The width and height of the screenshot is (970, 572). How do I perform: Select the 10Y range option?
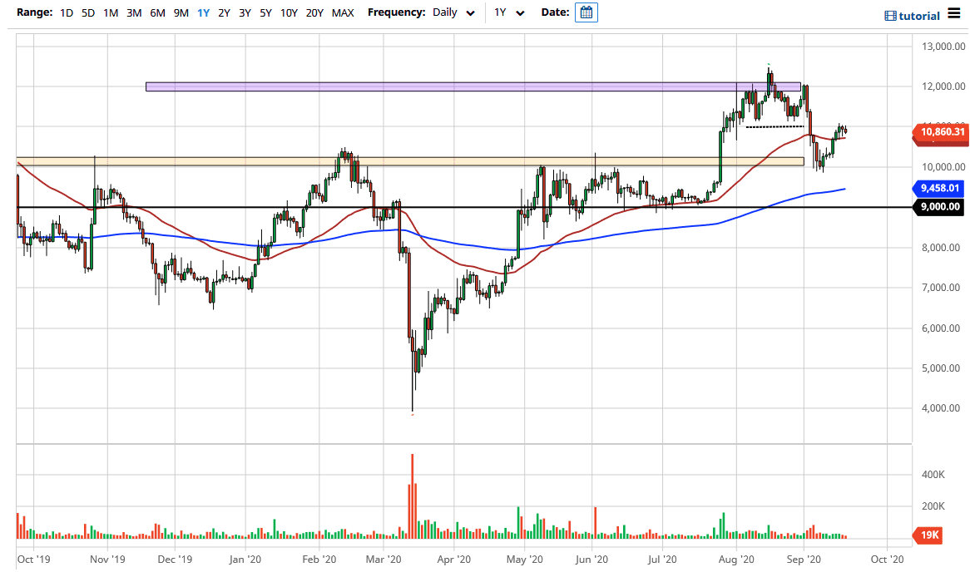[288, 12]
